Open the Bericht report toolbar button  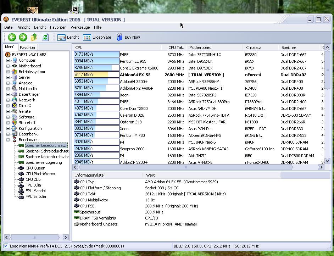[68, 37]
